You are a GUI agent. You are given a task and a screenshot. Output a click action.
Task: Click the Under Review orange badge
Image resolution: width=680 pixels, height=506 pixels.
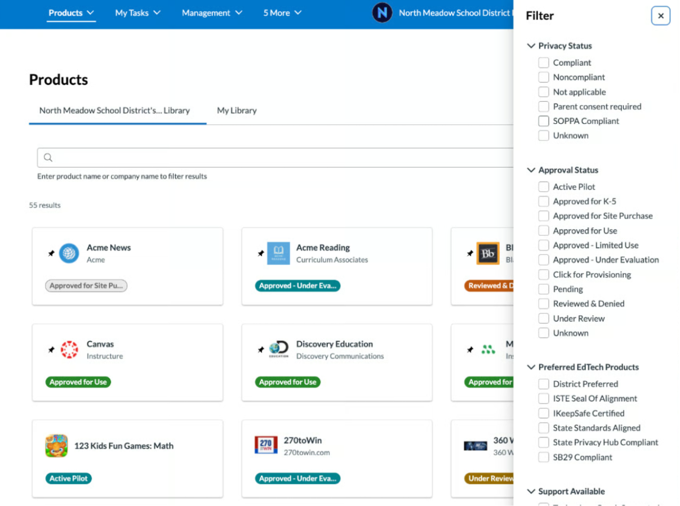point(489,478)
